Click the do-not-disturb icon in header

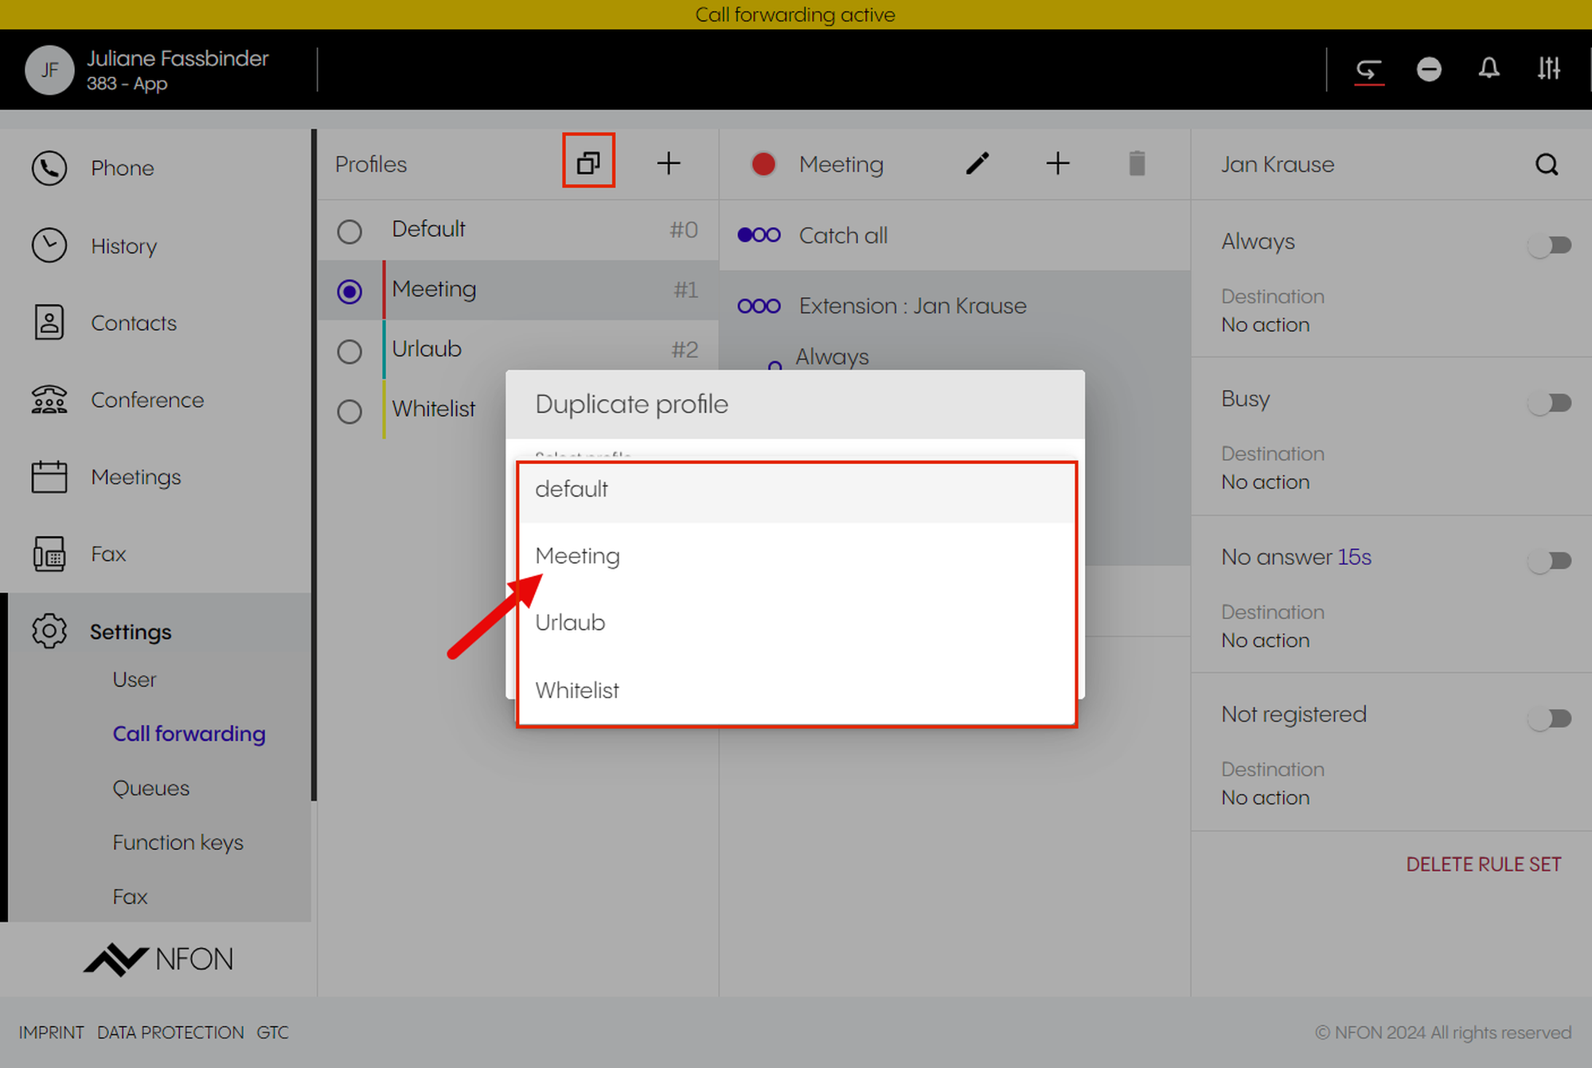click(x=1429, y=69)
